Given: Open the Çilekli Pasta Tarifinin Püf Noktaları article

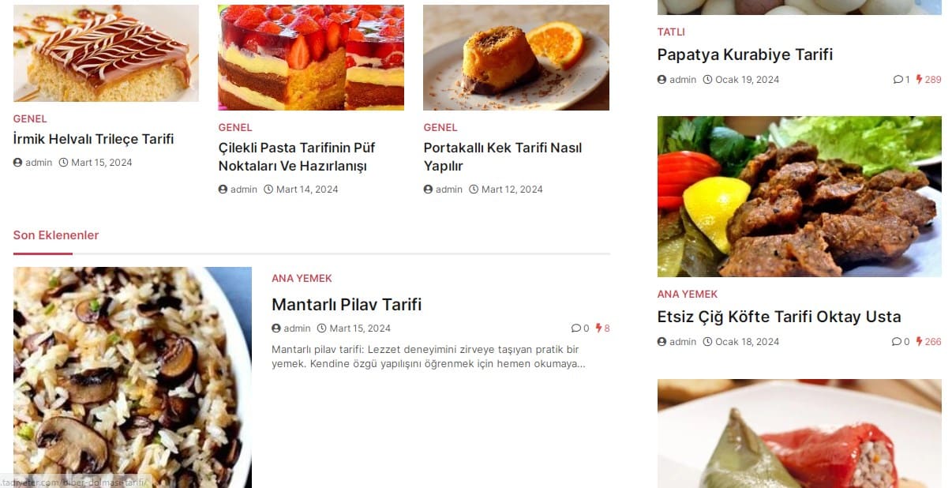Looking at the screenshot, I should tap(297, 156).
